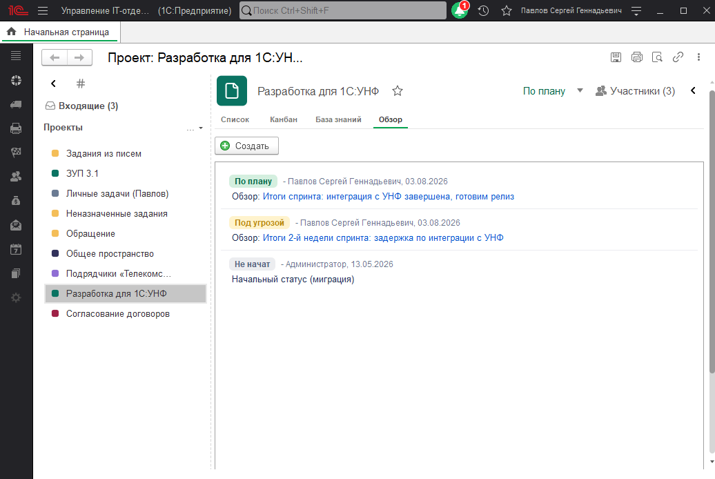Viewport: 715px width, 479px height.
Task: Open link Итоги 2-й недели спринта
Action: pyautogui.click(x=383, y=237)
